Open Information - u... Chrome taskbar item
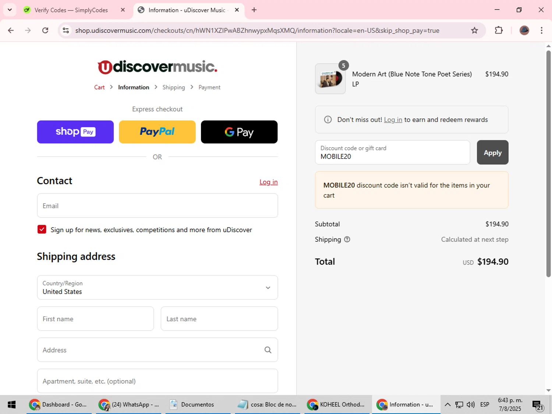 (406, 405)
